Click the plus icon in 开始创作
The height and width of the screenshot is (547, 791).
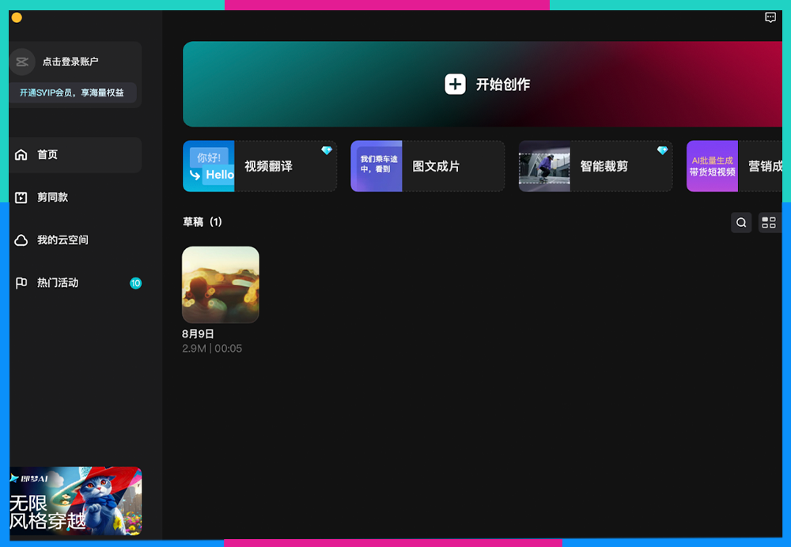click(x=455, y=85)
